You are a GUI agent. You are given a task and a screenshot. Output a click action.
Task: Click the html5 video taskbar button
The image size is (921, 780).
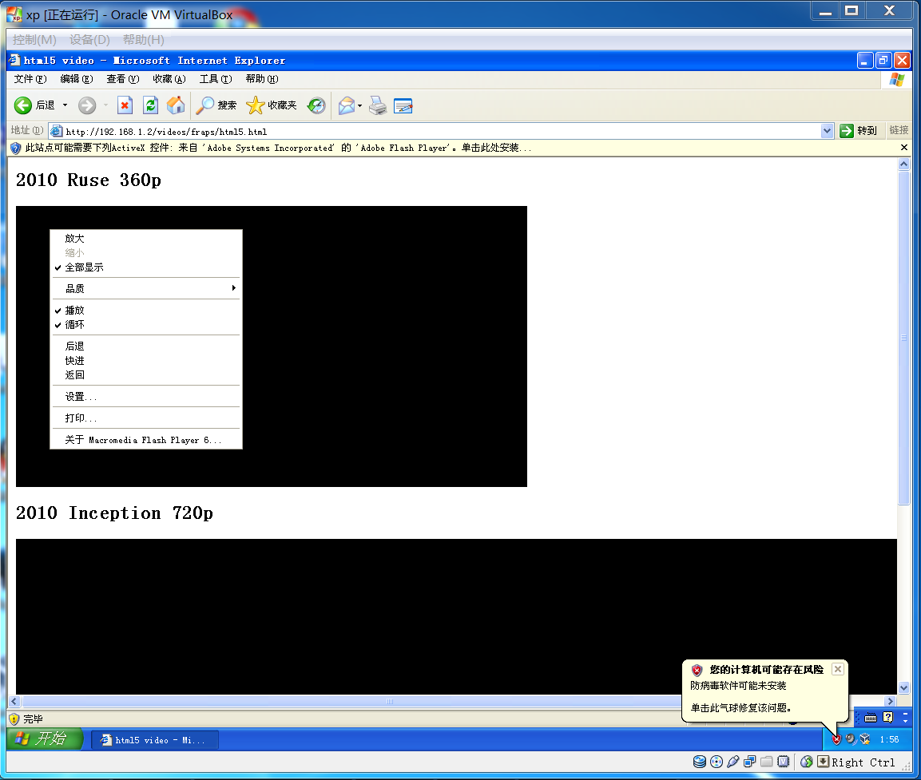pyautogui.click(x=156, y=740)
